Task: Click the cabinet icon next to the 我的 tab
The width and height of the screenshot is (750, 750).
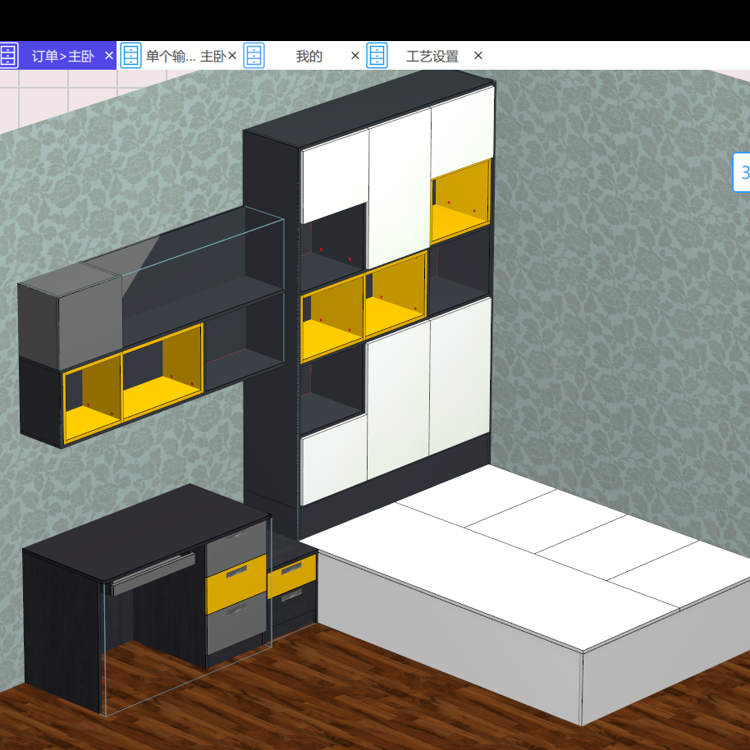Action: 254,56
